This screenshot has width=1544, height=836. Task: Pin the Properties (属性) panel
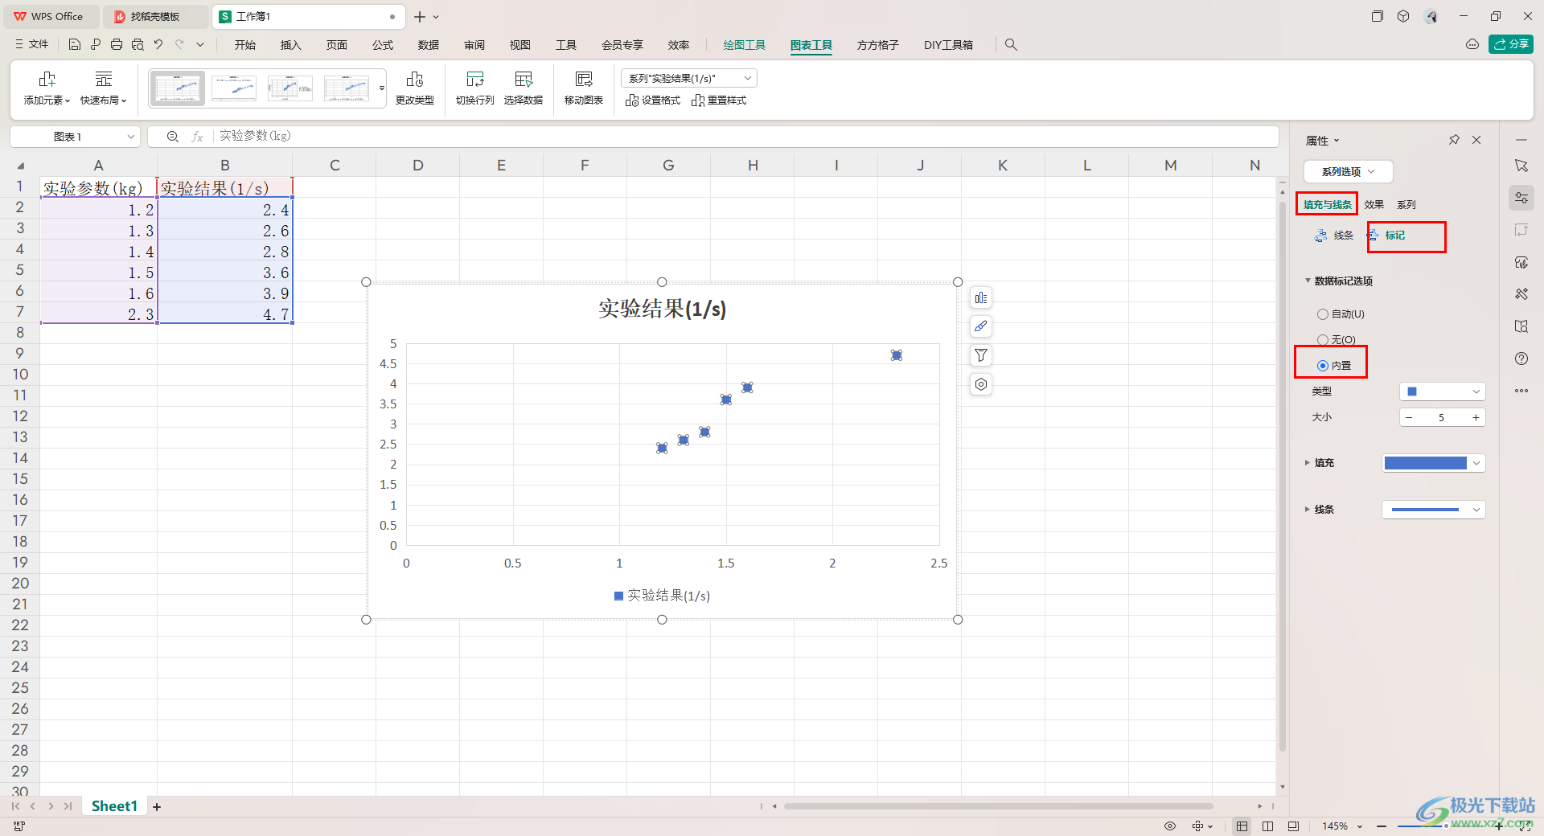1454,140
